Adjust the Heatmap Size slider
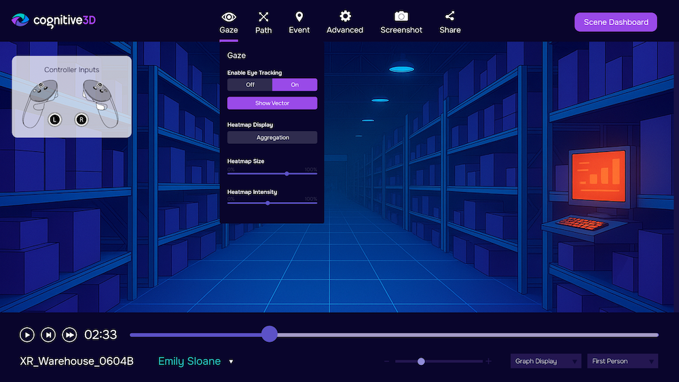679x382 pixels. click(x=287, y=174)
